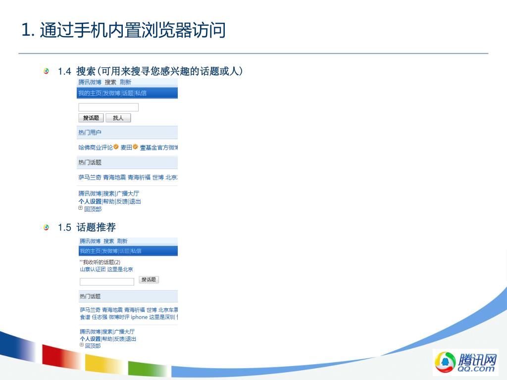Click 刷新 header link in 1.5 screenshot

[122, 241]
